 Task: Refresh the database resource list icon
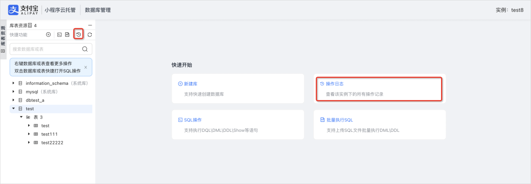click(x=90, y=35)
